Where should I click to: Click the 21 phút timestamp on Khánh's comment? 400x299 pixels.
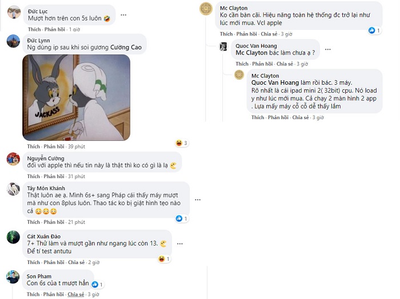(78, 222)
